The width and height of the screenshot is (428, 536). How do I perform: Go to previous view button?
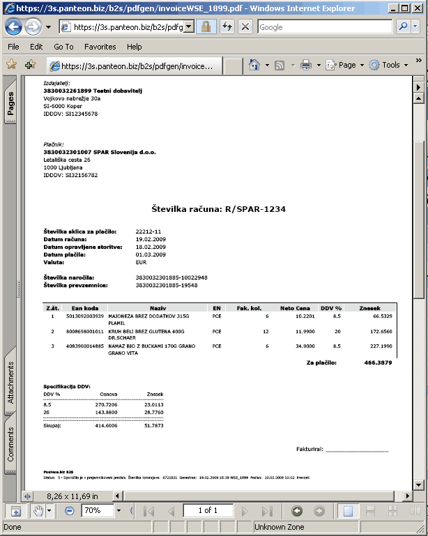pyautogui.click(x=297, y=511)
